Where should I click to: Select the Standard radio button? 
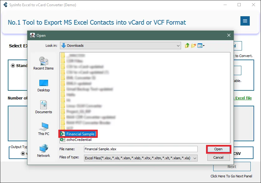pyautogui.click(x=13, y=66)
